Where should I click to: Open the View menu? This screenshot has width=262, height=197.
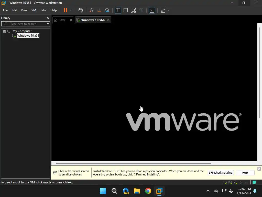coord(24,10)
